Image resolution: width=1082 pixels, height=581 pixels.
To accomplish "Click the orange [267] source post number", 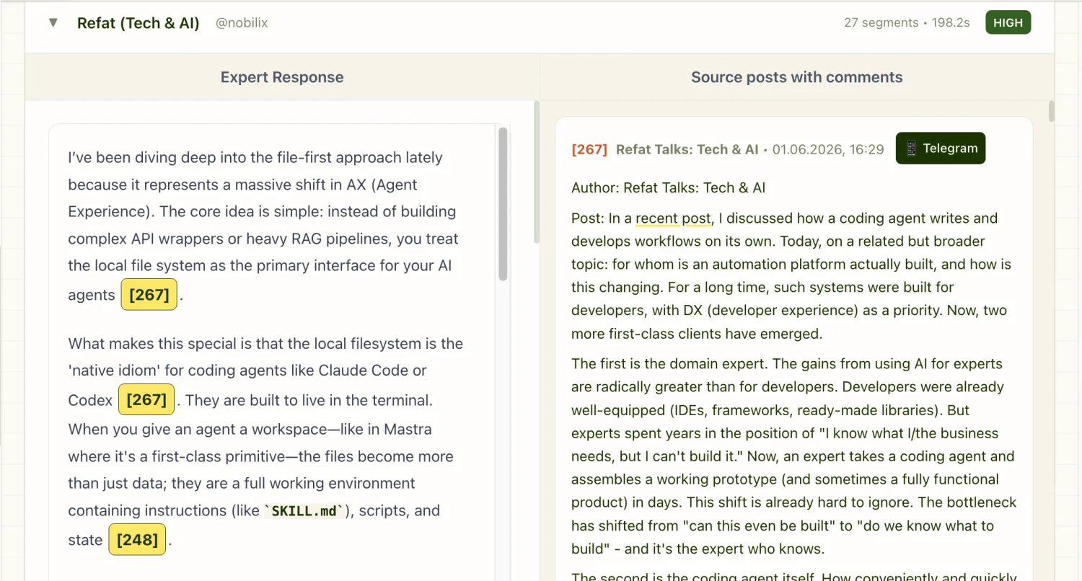I will point(589,149).
